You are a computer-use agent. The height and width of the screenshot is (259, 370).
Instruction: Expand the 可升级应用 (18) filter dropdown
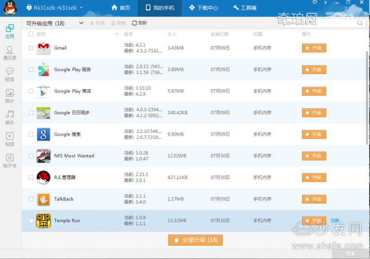(x=55, y=23)
